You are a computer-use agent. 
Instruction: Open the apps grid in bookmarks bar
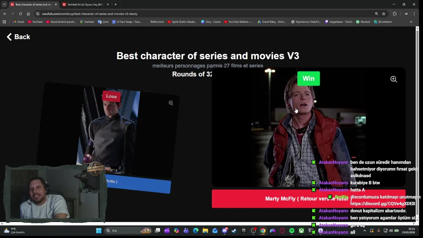[x=4, y=22]
